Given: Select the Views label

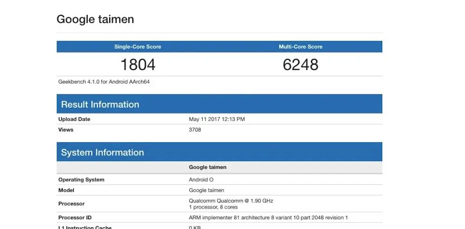Looking at the screenshot, I should point(66,130).
